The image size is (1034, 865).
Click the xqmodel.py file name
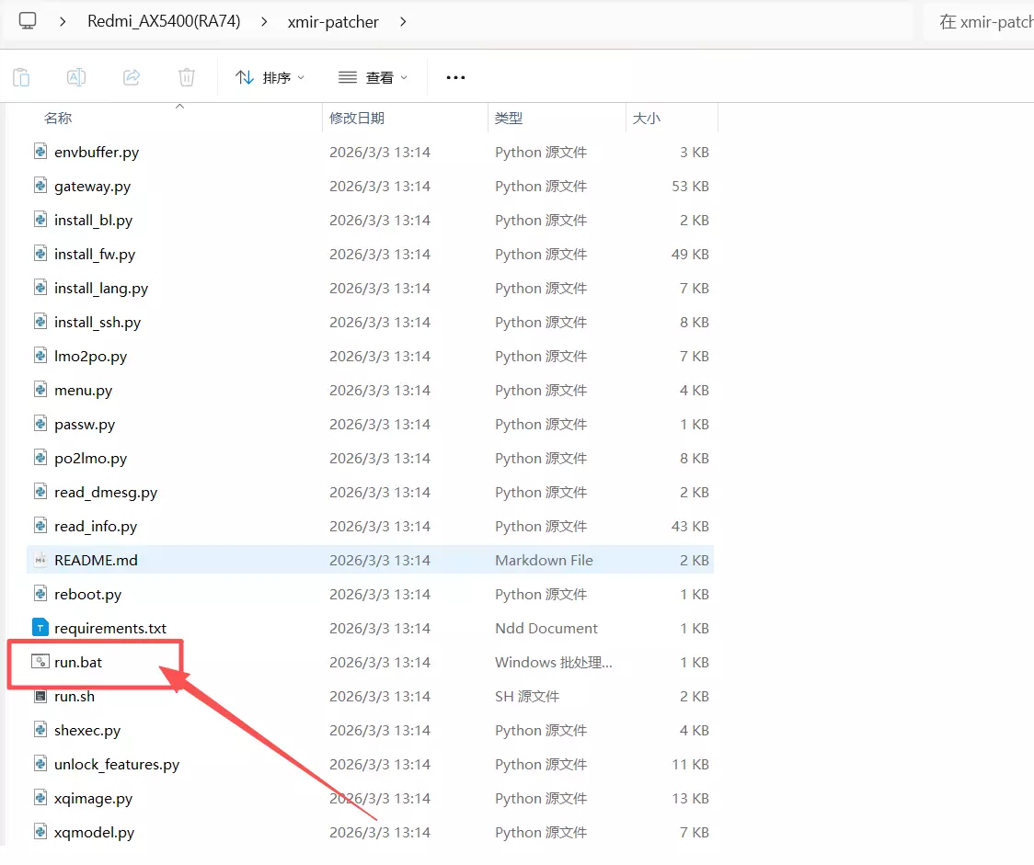(95, 833)
